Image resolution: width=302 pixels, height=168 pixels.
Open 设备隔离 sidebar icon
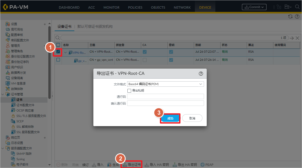point(8,78)
